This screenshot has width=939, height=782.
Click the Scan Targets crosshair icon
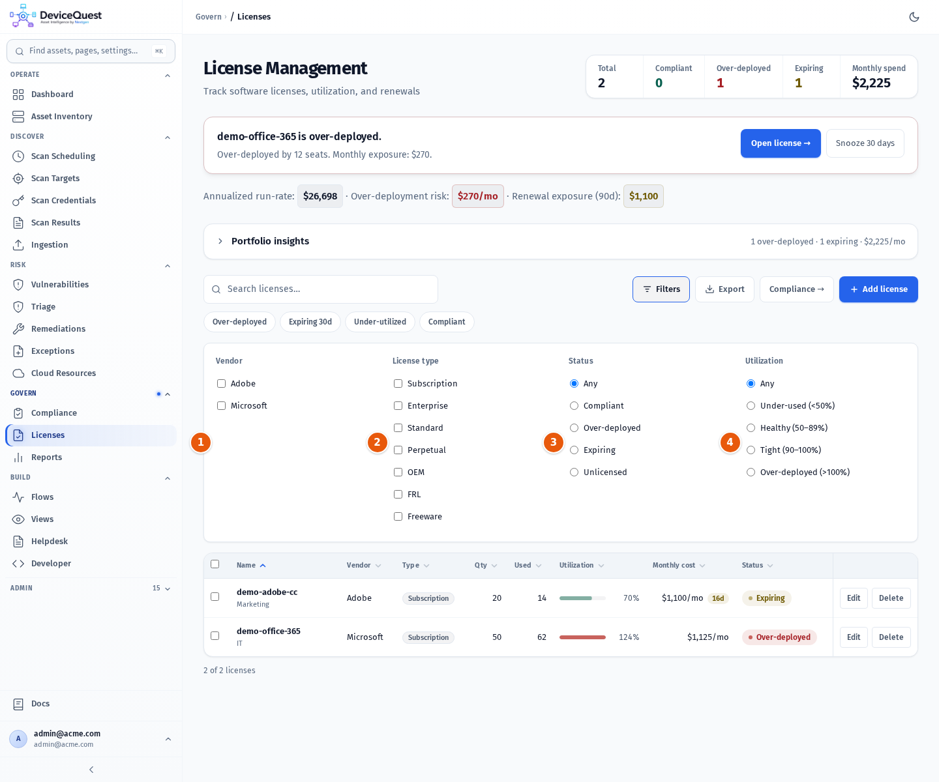tap(18, 179)
